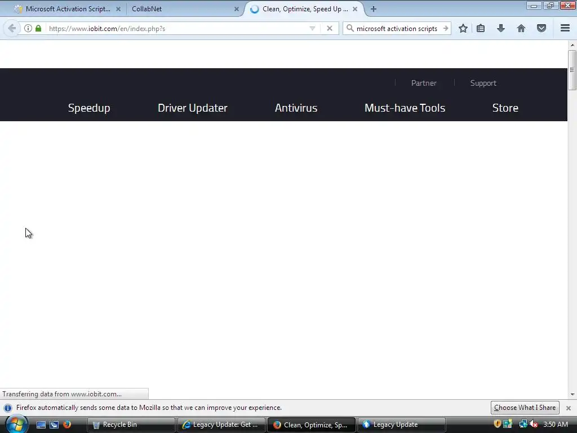Viewport: 577px width, 433px height.
Task: Close the Clean, Optimize, Speed Up tab
Action: [x=355, y=9]
